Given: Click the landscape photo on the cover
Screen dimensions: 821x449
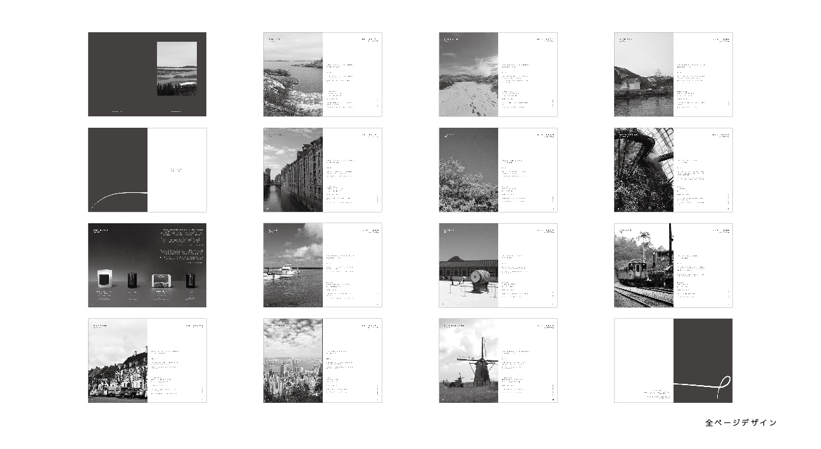Looking at the screenshot, I should pos(177,68).
